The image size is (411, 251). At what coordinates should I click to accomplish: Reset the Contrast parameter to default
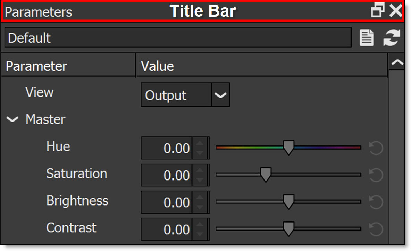tap(376, 229)
